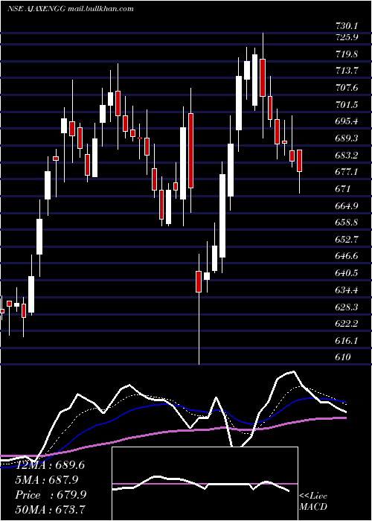Click the 677.1 price axis label
The width and height of the screenshot is (372, 521).
coord(347,172)
